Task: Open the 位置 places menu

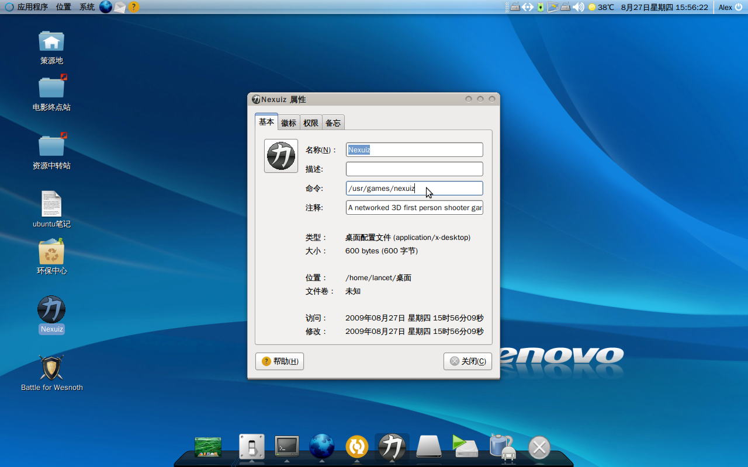Action: [x=64, y=7]
